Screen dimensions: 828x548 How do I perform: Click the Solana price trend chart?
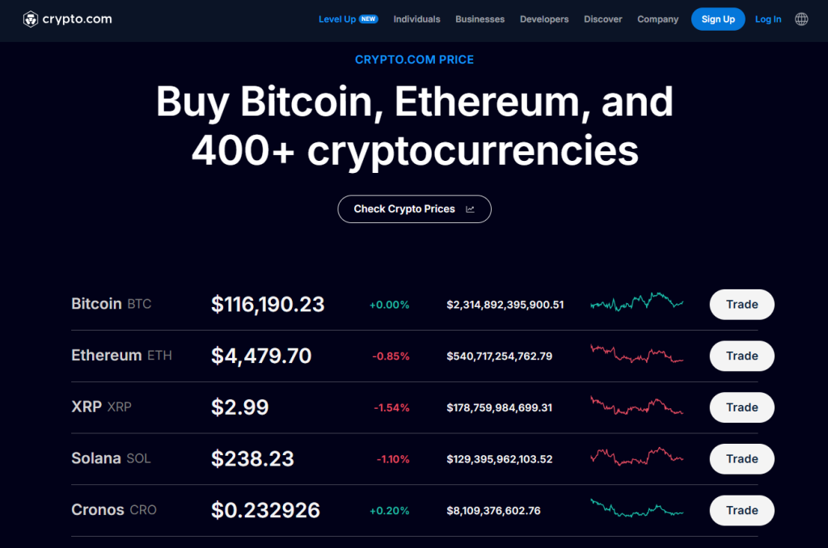tap(637, 457)
